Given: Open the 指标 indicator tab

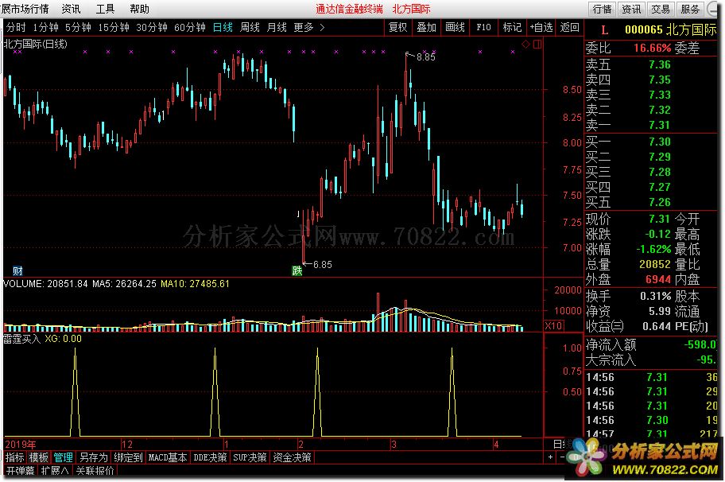Looking at the screenshot, I should point(15,457).
